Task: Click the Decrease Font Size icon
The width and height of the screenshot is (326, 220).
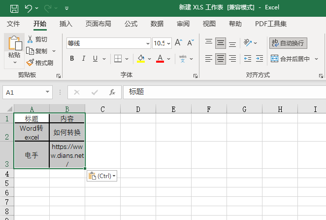Action: coord(191,42)
